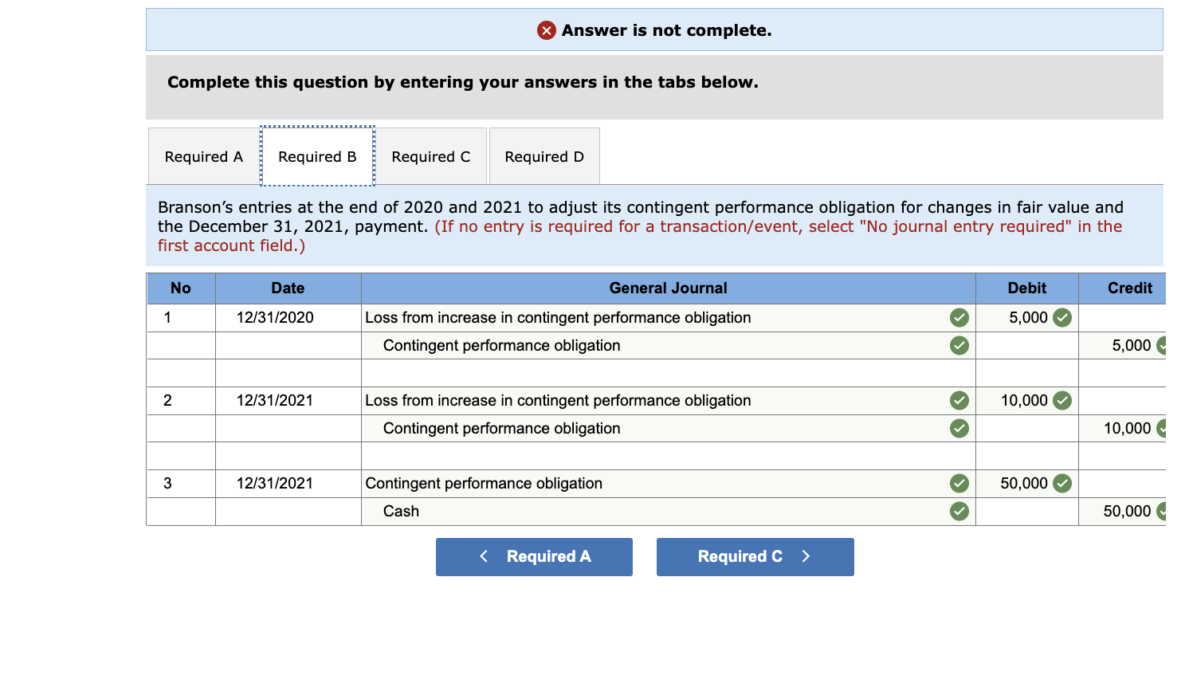Click the Cash account field
The image size is (1189, 679).
point(653,512)
